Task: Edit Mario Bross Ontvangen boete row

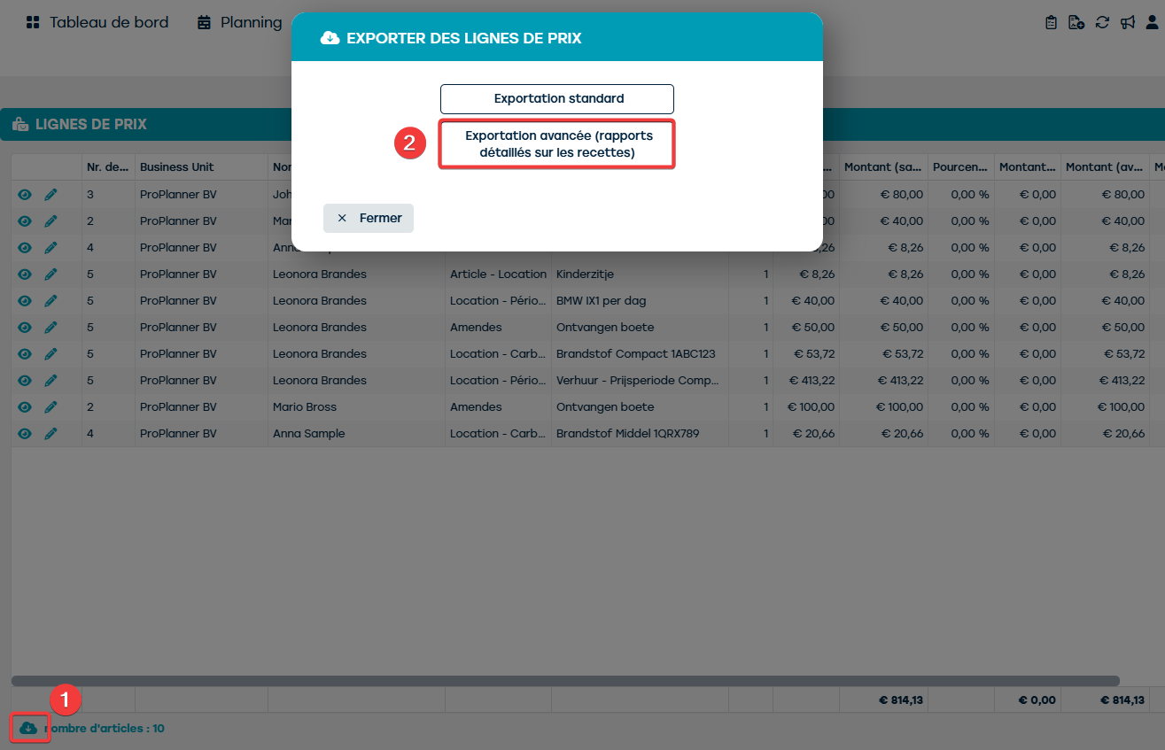Action: click(50, 407)
